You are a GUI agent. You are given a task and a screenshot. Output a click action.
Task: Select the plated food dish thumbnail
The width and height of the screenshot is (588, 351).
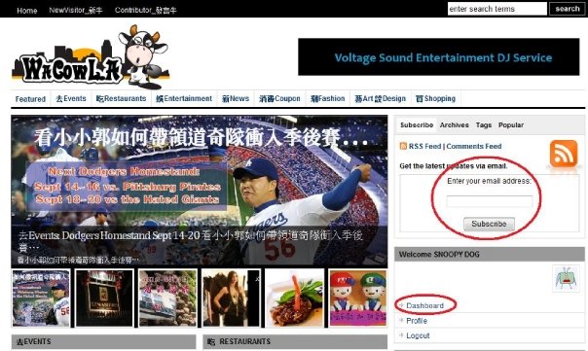[x=294, y=298]
